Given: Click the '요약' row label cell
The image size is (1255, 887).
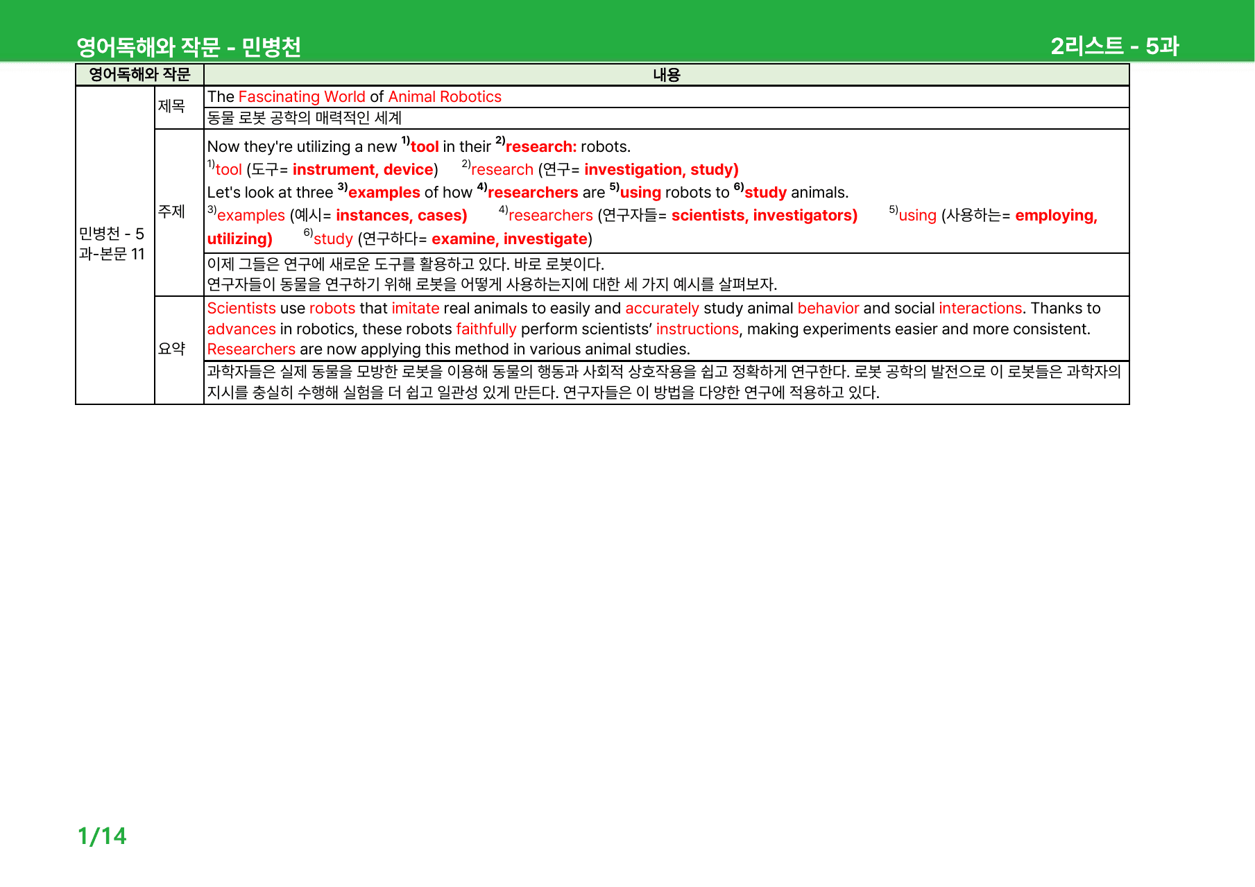Looking at the screenshot, I should click(x=179, y=350).
